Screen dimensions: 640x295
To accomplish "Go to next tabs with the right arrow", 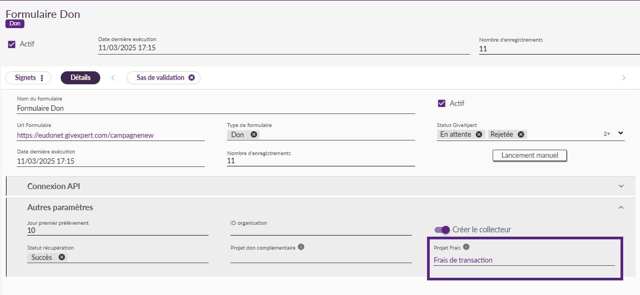I will tap(623, 78).
